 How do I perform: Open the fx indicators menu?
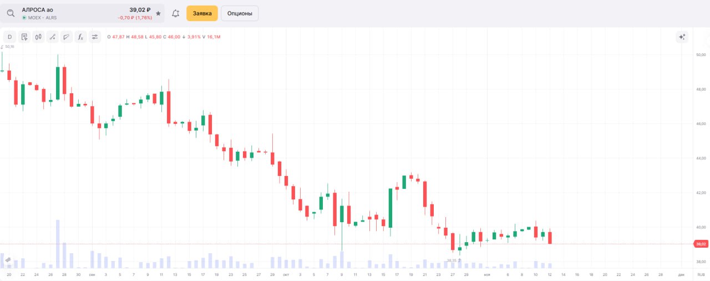80,37
